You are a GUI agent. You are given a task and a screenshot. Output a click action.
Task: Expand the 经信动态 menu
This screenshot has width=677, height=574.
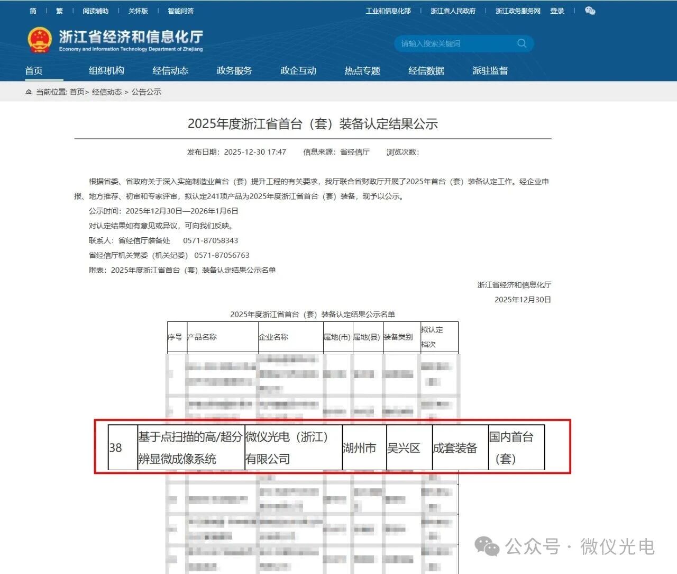pyautogui.click(x=170, y=70)
